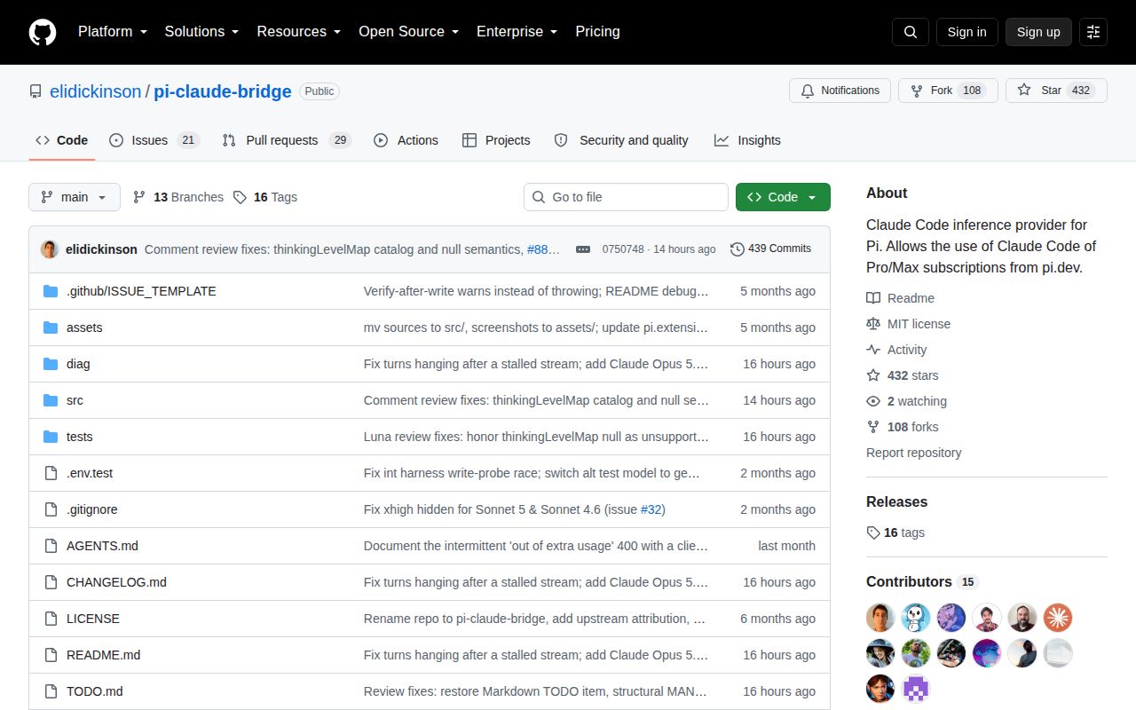Focus the Go to file search field

point(626,197)
